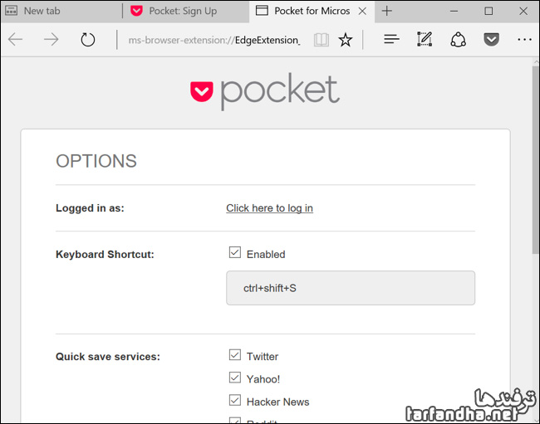Screen dimensions: 540x424
Task: Switch to the Pocket: Sign Up tab
Action: [186, 11]
